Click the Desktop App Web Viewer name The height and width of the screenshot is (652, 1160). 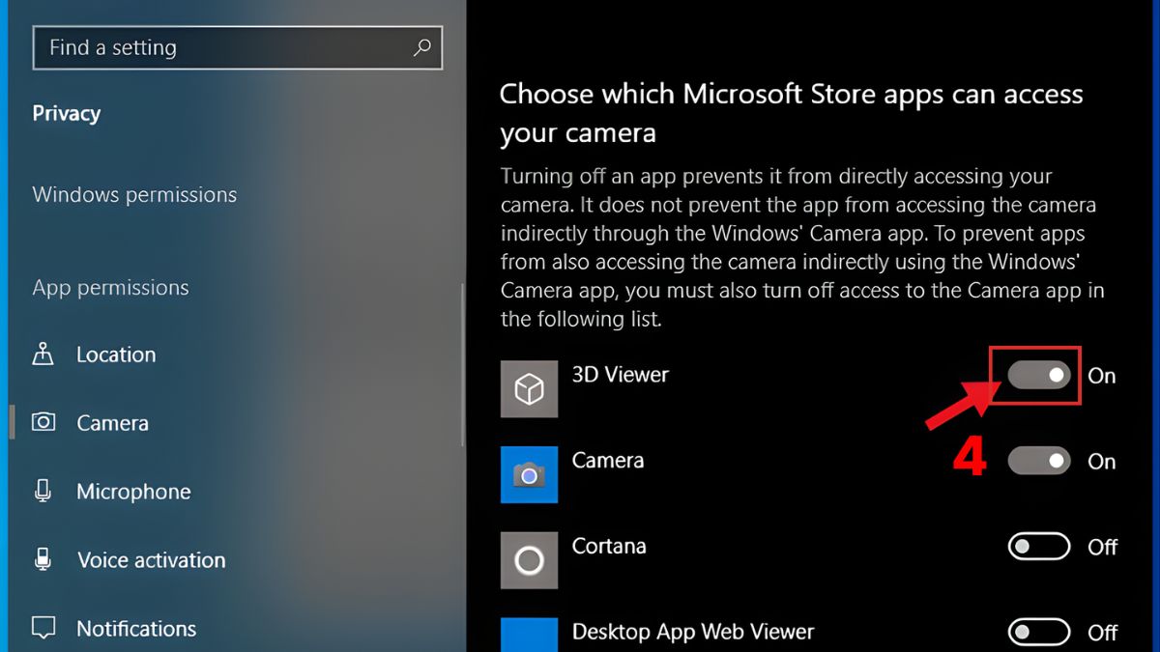pos(693,633)
